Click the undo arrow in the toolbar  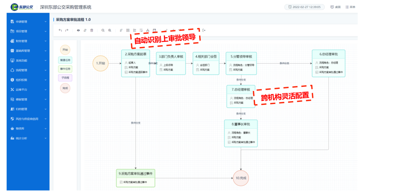(x=60, y=30)
